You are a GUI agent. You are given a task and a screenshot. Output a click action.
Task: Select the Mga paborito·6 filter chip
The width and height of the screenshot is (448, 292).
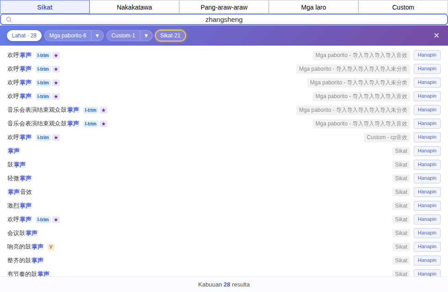tap(68, 36)
